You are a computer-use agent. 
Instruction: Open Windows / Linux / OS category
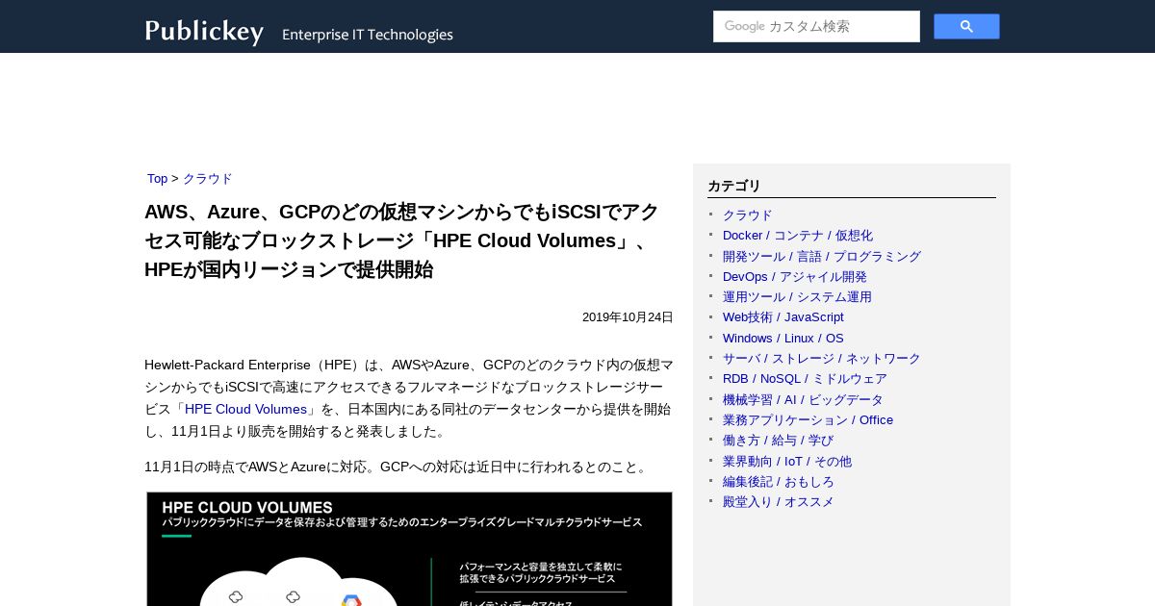pyautogui.click(x=783, y=339)
